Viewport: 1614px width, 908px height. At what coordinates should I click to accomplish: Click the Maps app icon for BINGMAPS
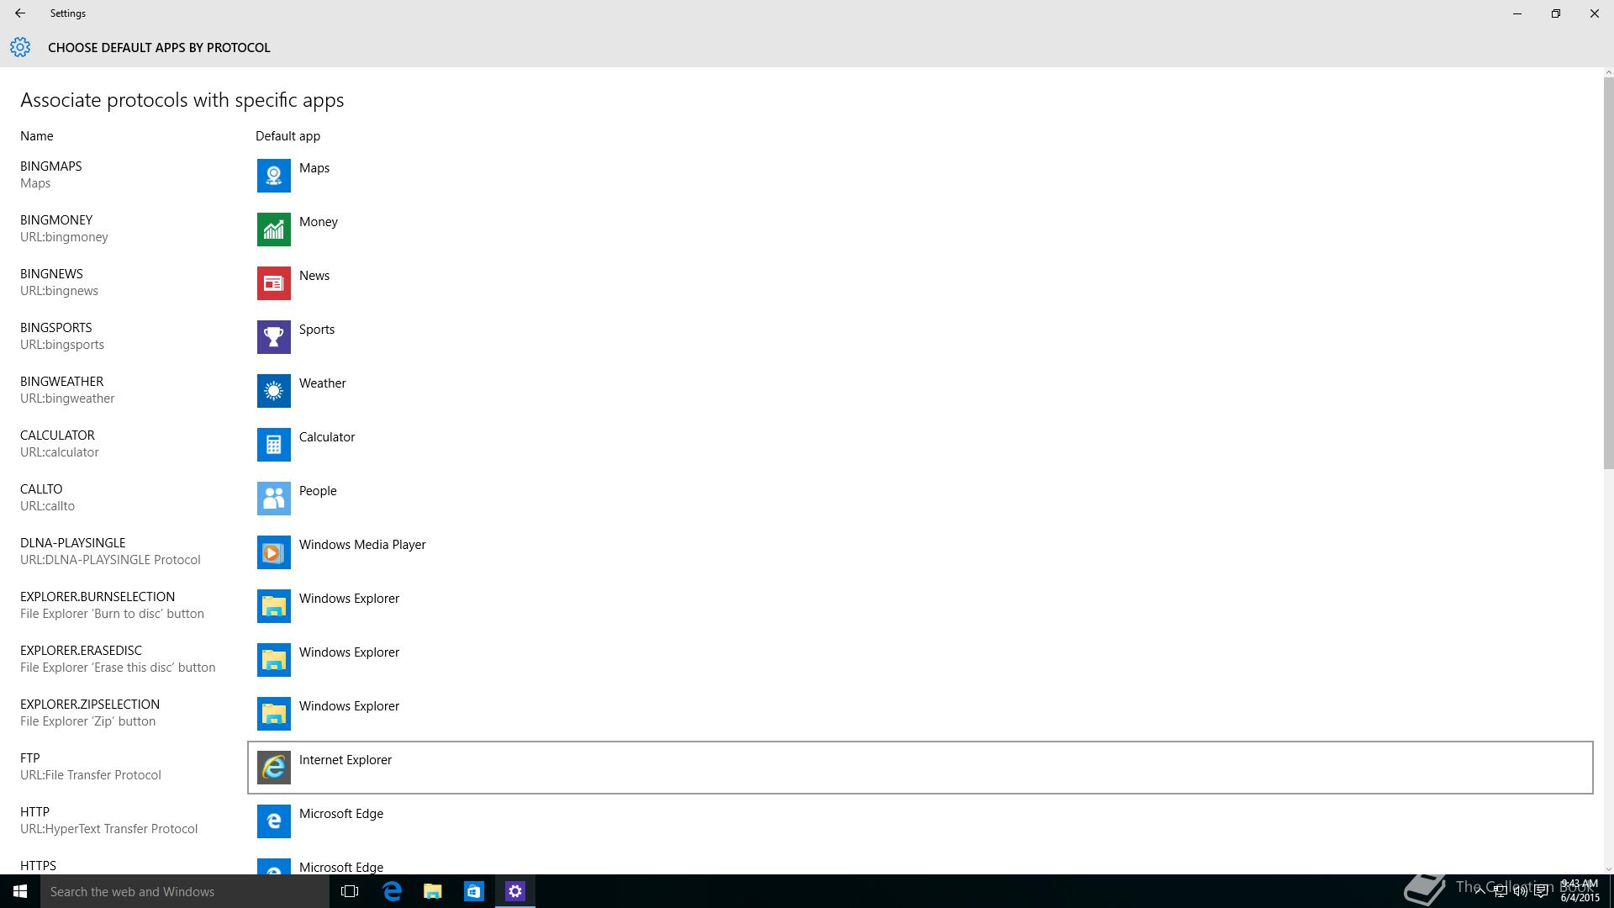click(x=273, y=176)
